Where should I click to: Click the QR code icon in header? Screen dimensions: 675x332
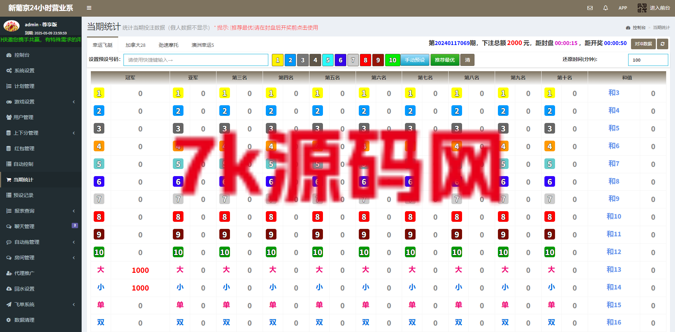642,8
